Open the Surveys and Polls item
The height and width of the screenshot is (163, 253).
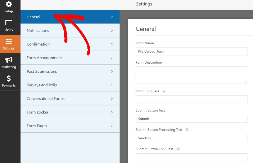pos(70,85)
